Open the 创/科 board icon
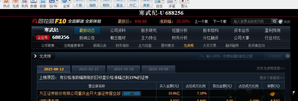298x101 pixels. pyautogui.click(x=52, y=2)
